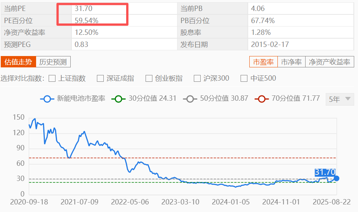The image size is (358, 212).
Task: Tick the 创业板指 checkbox
Action: (x=149, y=78)
